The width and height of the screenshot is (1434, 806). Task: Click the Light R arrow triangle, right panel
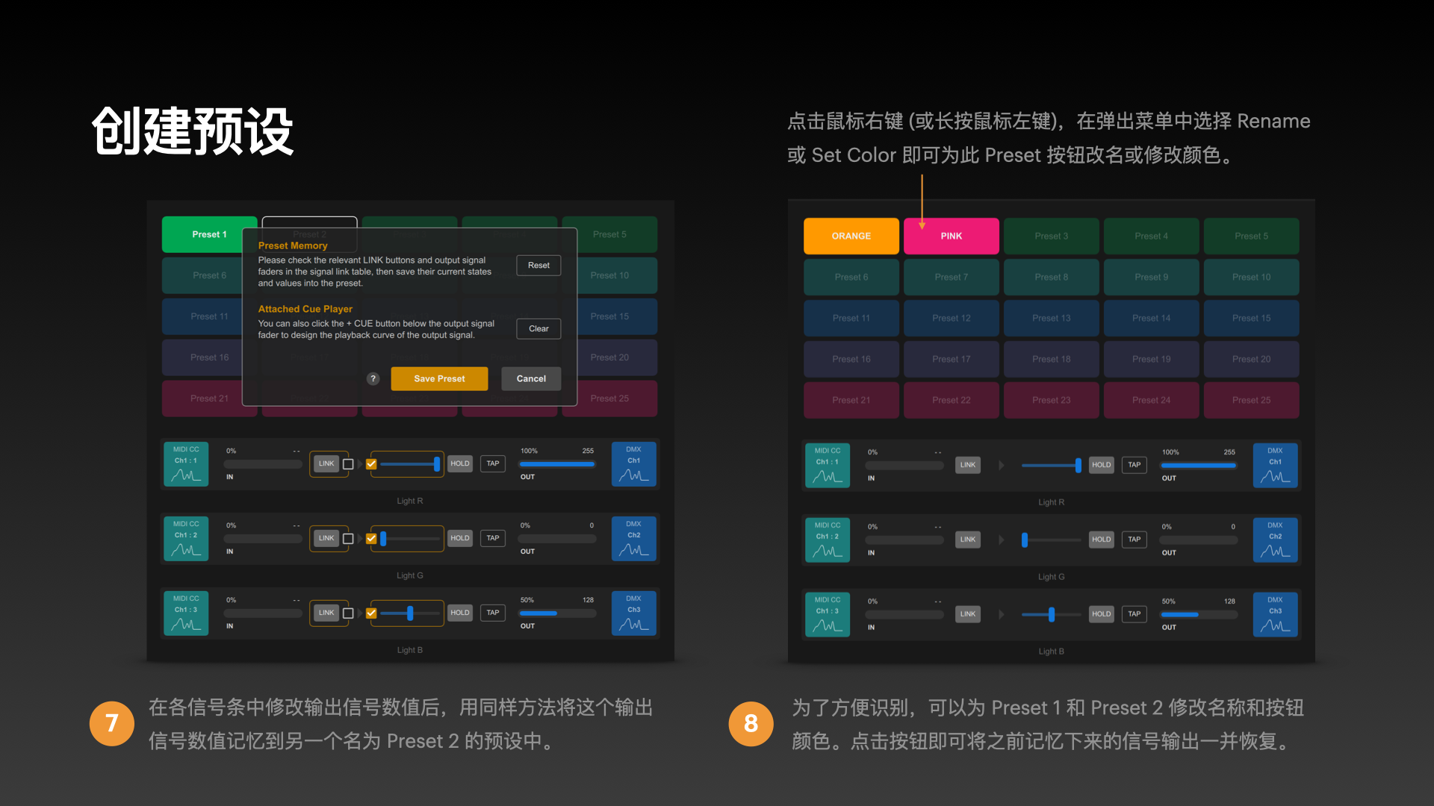1001,465
